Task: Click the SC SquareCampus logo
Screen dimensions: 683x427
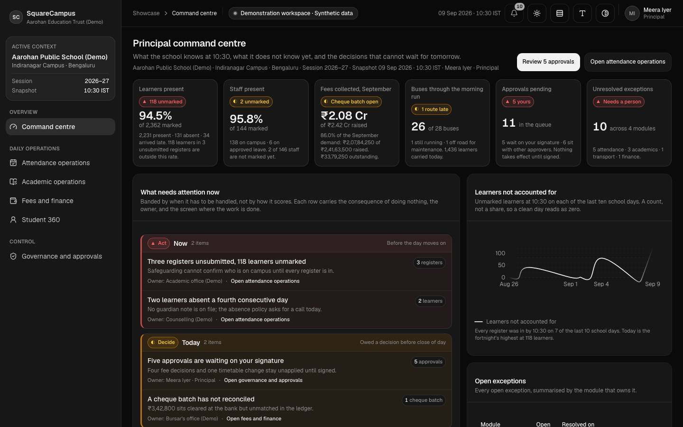Action: point(16,17)
